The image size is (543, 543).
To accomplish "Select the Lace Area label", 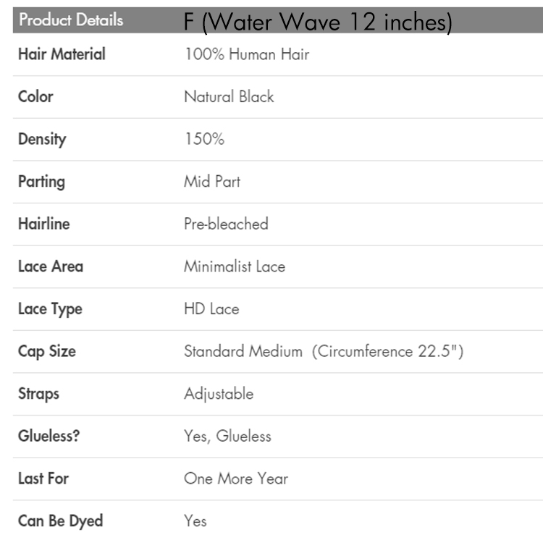I will coord(51,266).
